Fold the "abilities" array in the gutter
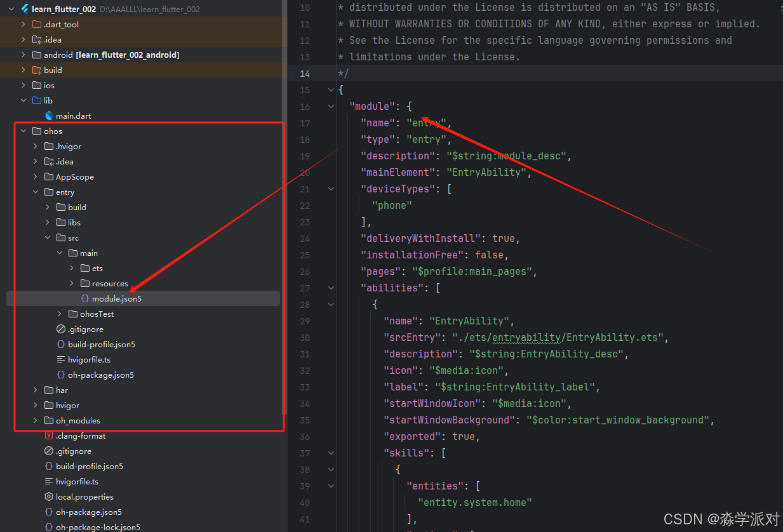783x532 pixels. click(331, 288)
